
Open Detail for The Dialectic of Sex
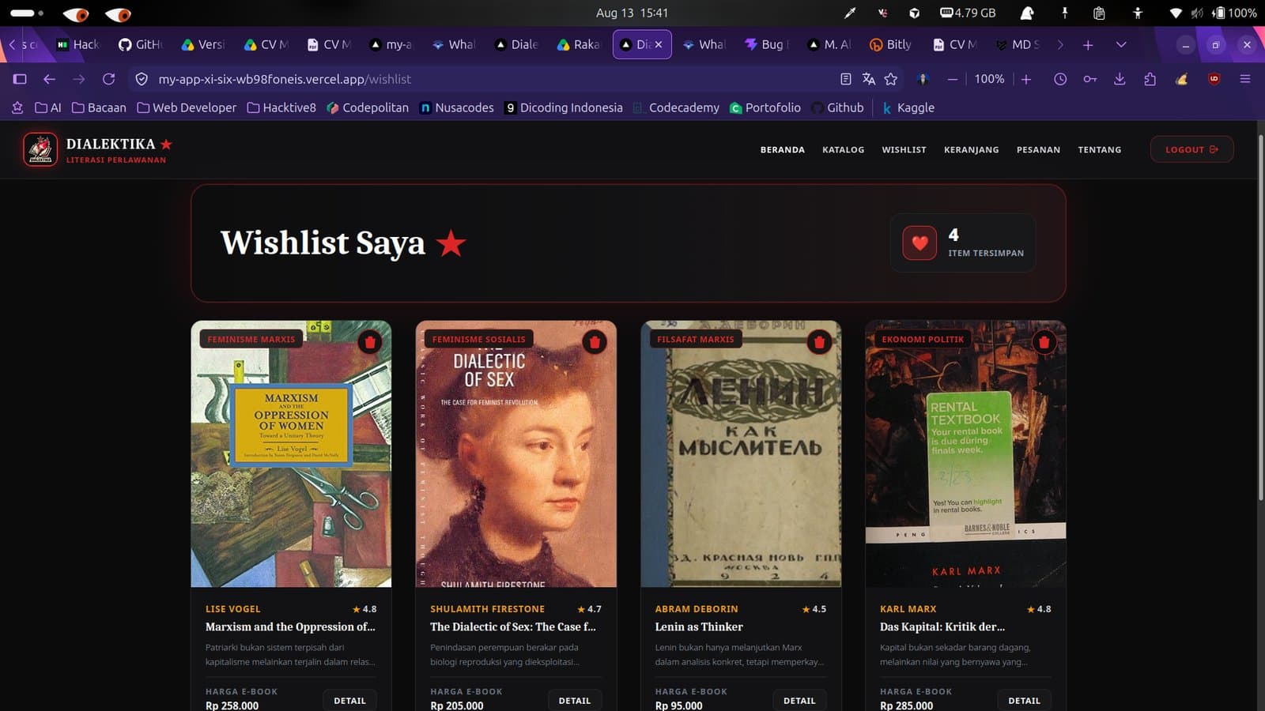574,701
